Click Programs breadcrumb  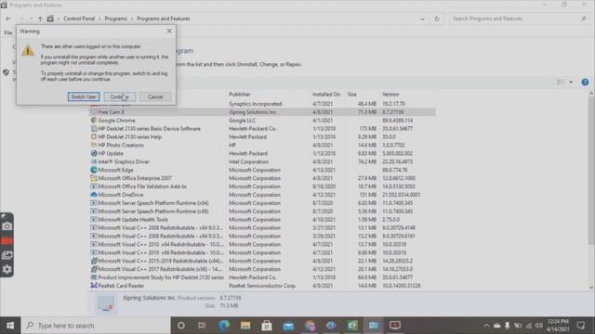pos(115,19)
